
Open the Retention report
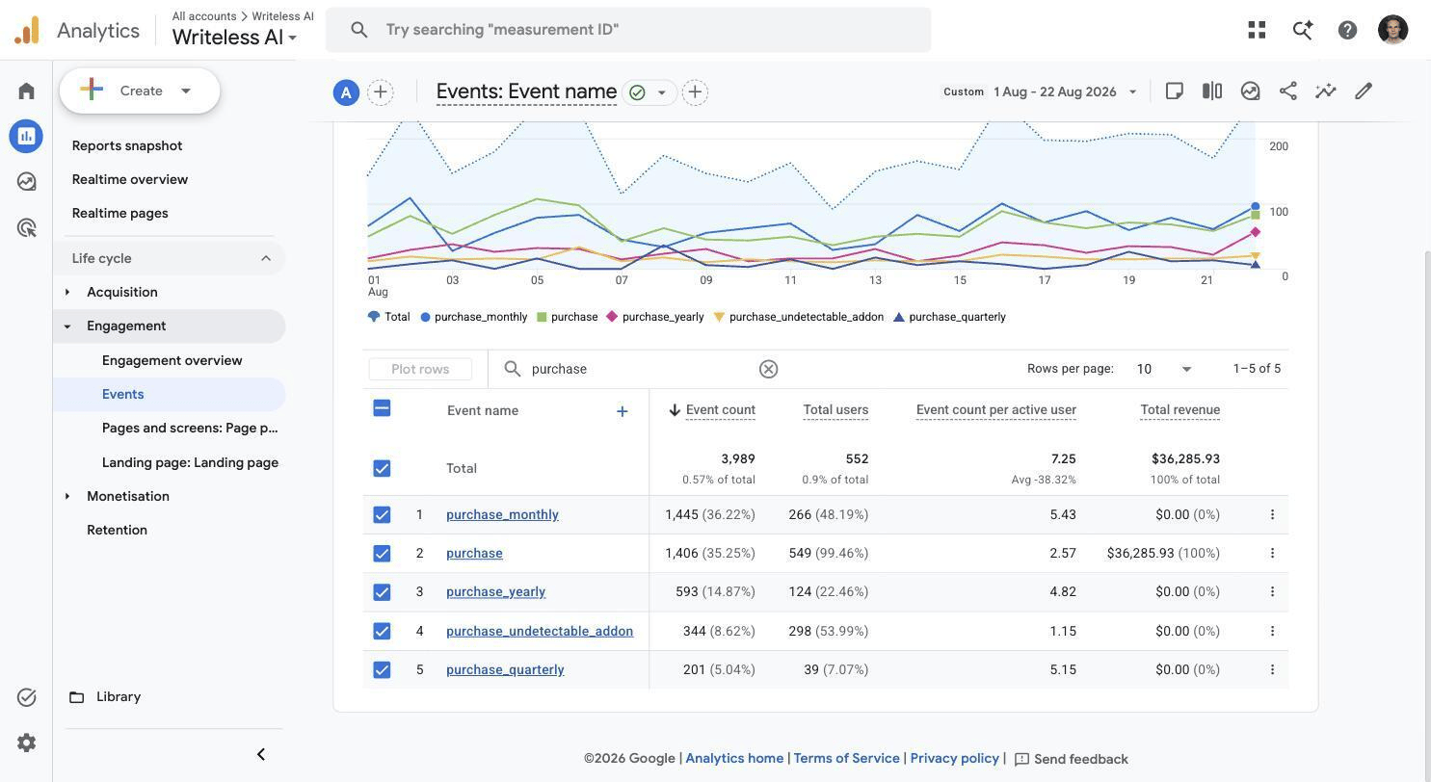point(117,530)
